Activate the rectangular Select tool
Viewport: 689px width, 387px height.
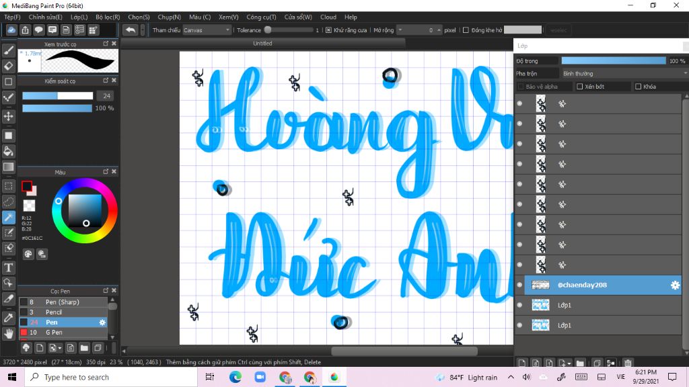(x=8, y=186)
